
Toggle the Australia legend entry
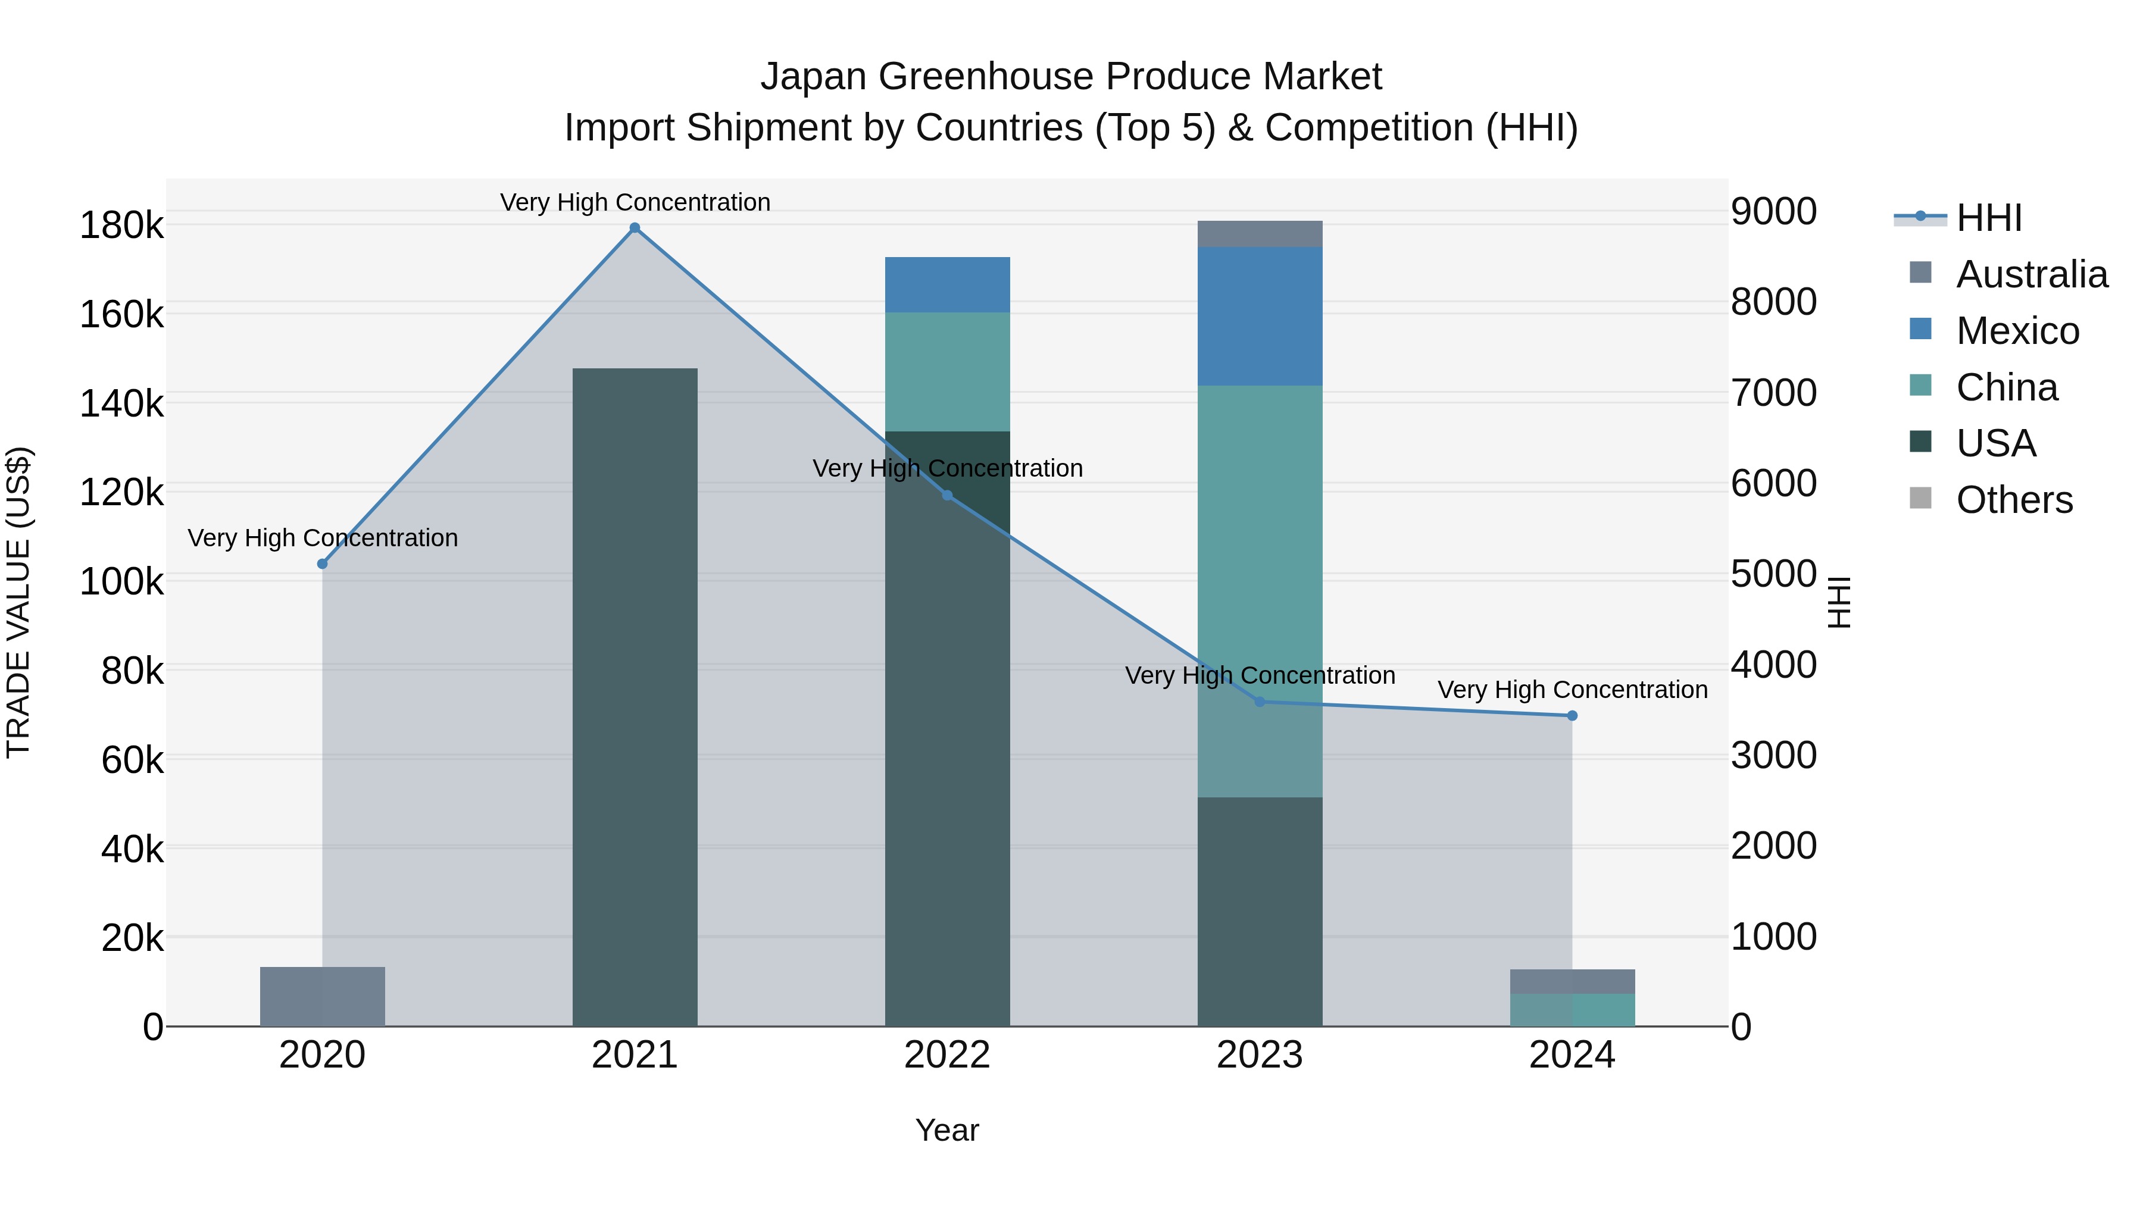2001,274
